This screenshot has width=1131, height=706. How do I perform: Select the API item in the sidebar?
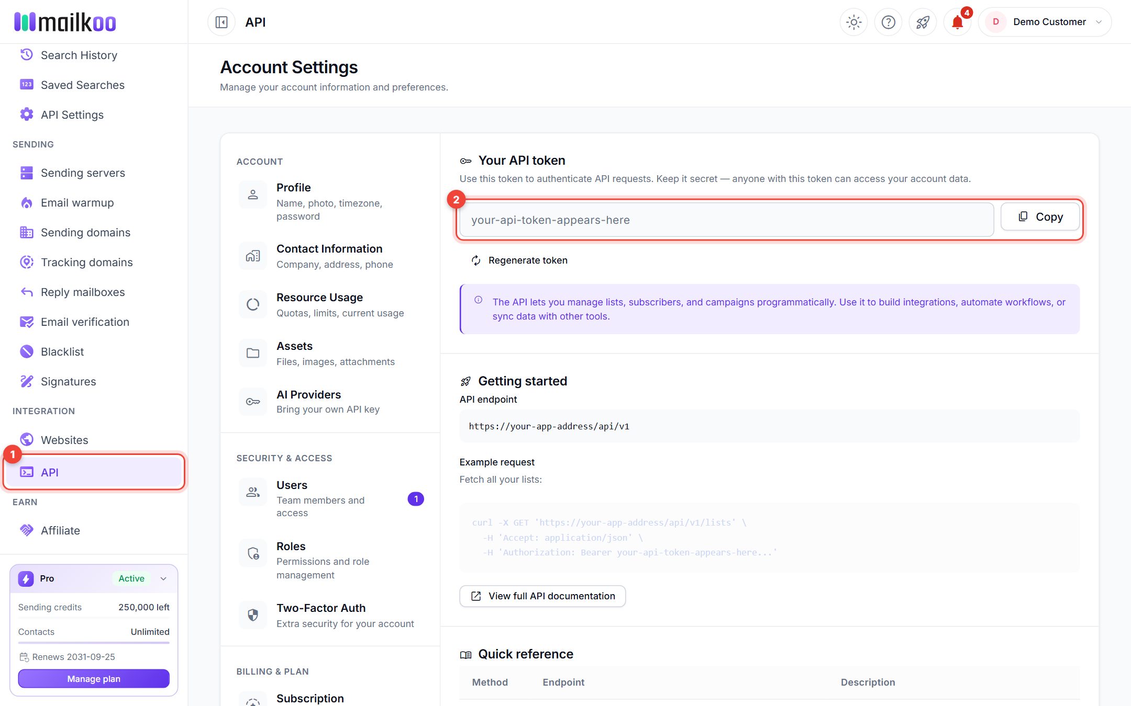(94, 472)
